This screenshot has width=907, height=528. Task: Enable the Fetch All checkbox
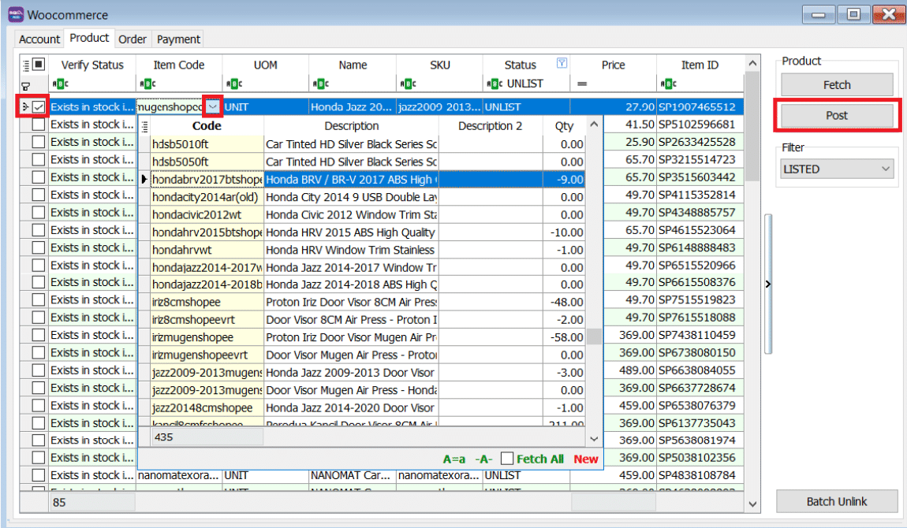[x=507, y=459]
